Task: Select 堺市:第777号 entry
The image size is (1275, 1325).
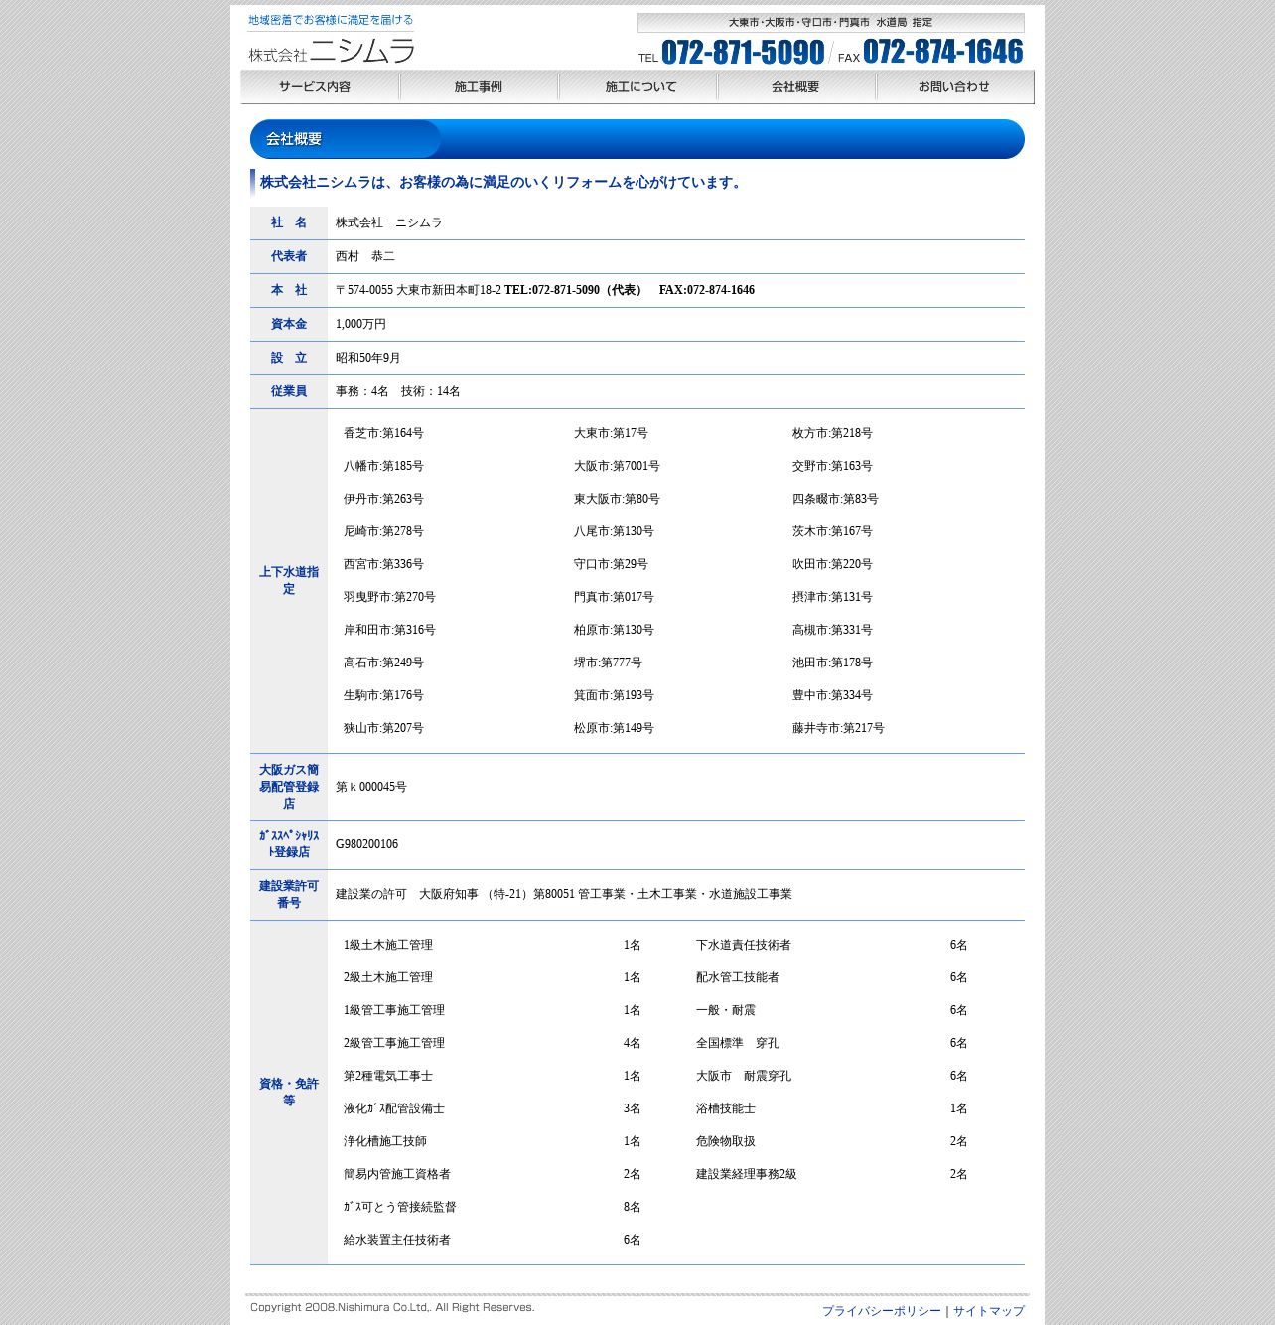Action: (608, 662)
